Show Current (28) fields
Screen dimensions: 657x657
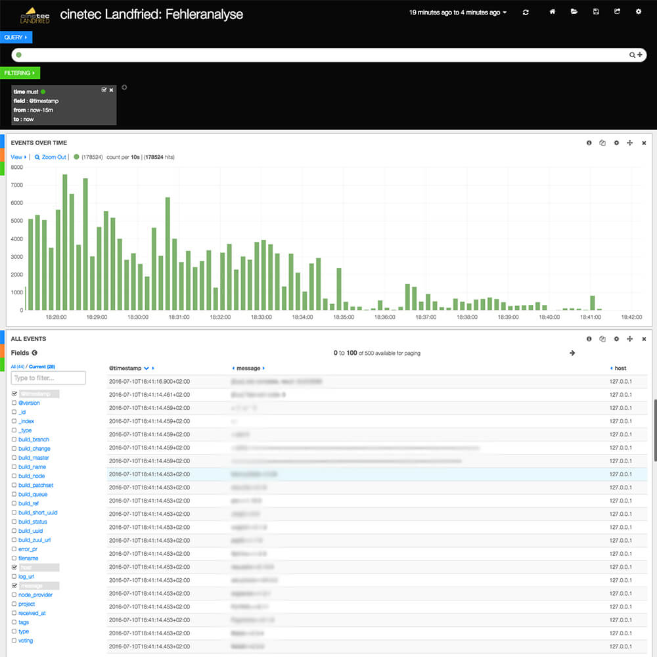42,367
